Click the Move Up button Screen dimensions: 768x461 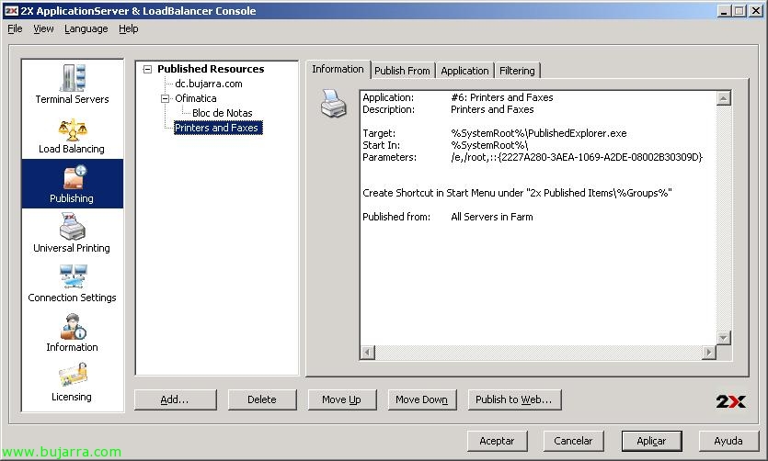pyautogui.click(x=342, y=399)
